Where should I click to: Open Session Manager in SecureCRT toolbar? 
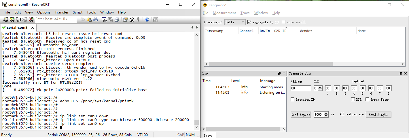pos(5,20)
